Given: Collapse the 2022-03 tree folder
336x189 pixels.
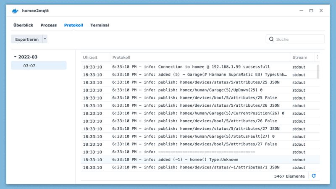Looking at the screenshot, I should (16, 57).
